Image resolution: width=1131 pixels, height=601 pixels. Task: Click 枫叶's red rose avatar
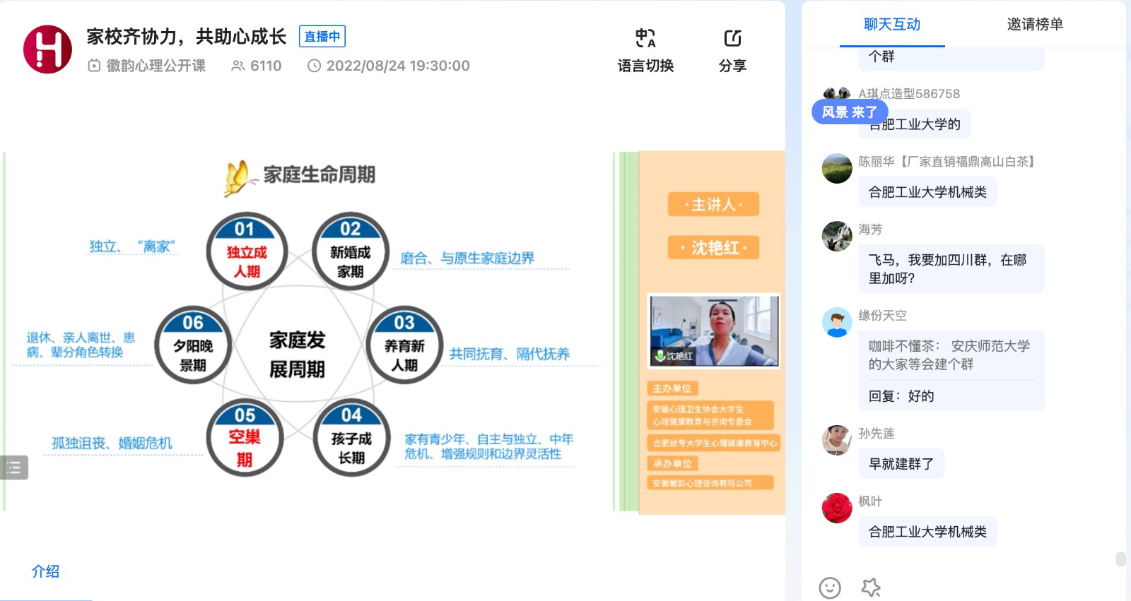click(x=837, y=508)
